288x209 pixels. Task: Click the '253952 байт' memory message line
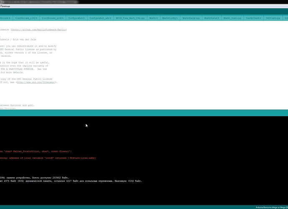[x=34, y=178]
